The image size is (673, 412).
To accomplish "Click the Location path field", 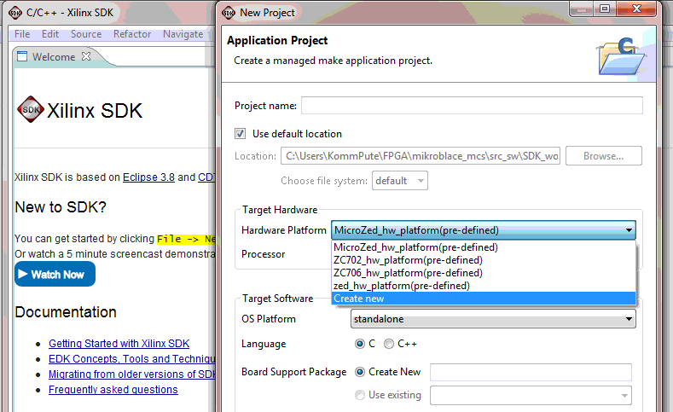I will (421, 156).
